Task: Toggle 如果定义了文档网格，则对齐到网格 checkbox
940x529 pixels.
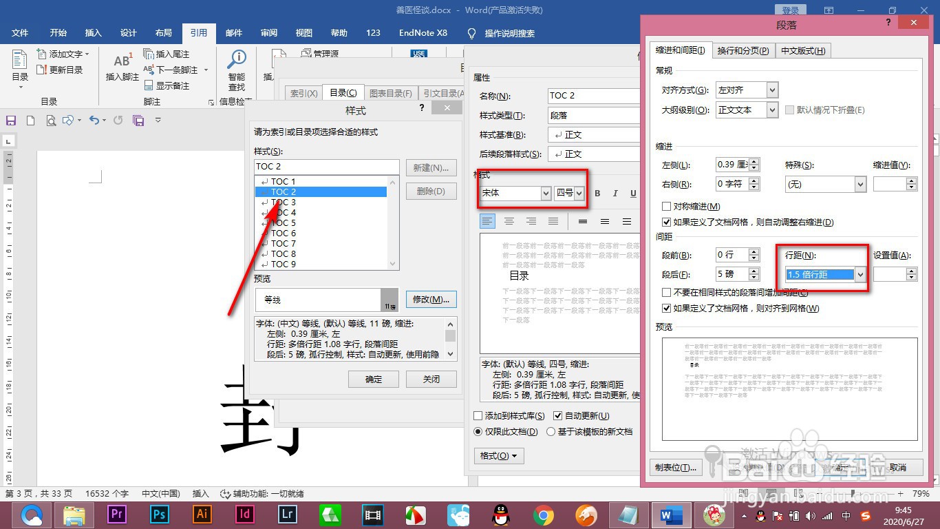Action: [x=666, y=308]
